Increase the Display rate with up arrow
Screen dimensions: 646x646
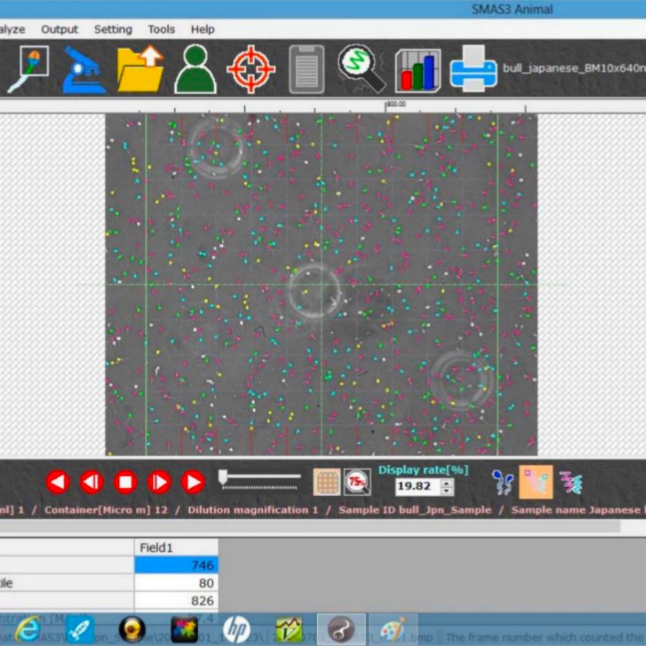[x=447, y=483]
